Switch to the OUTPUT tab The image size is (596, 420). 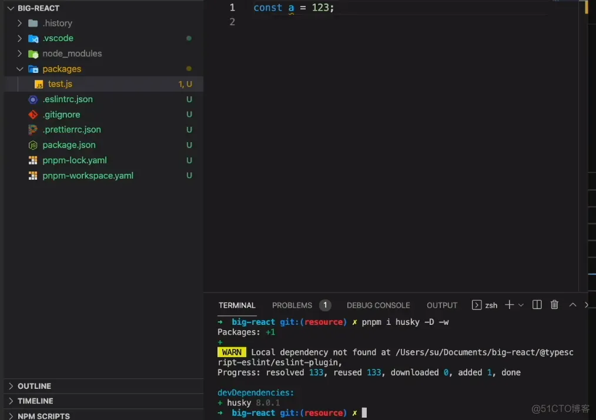click(x=441, y=305)
